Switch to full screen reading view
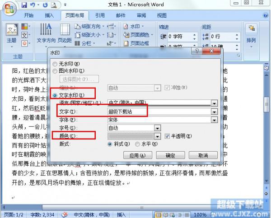This screenshot has height=218, width=271. [x=166, y=215]
